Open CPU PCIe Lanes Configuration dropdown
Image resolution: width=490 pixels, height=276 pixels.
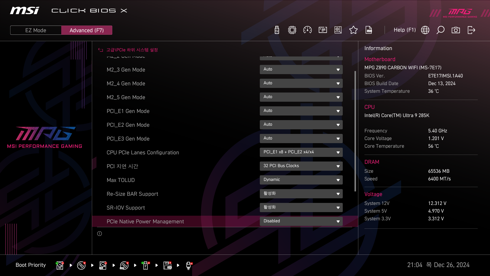pos(301,152)
